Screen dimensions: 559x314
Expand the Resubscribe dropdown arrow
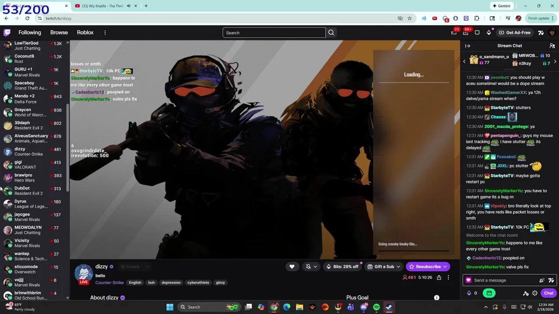[445, 266]
